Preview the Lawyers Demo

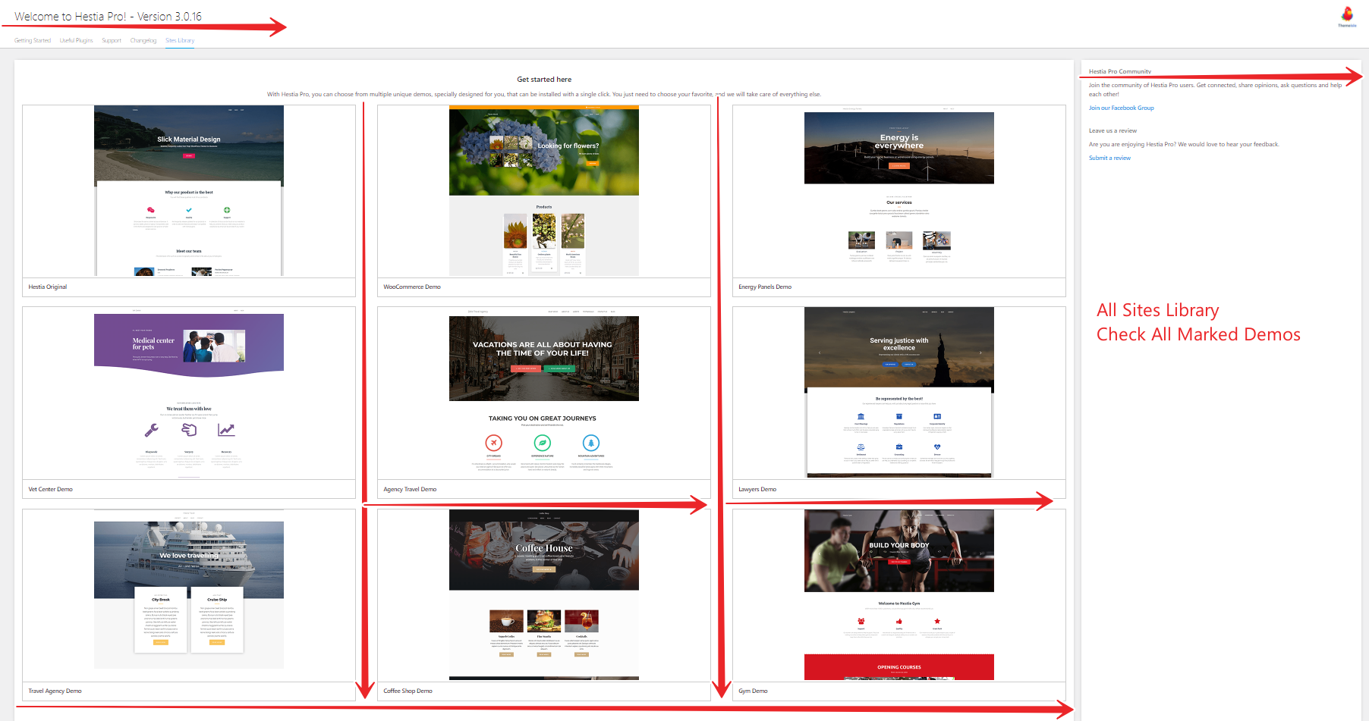[x=899, y=392]
